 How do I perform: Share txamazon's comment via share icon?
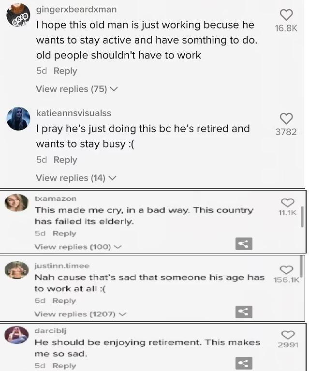(x=244, y=245)
